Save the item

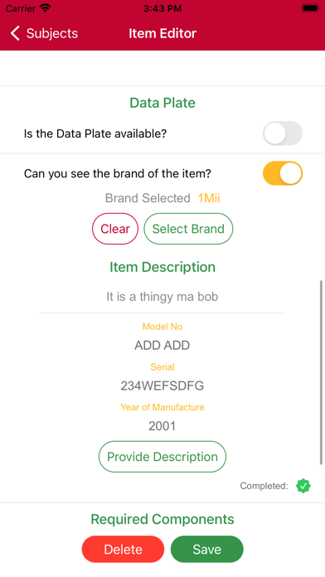click(x=206, y=549)
